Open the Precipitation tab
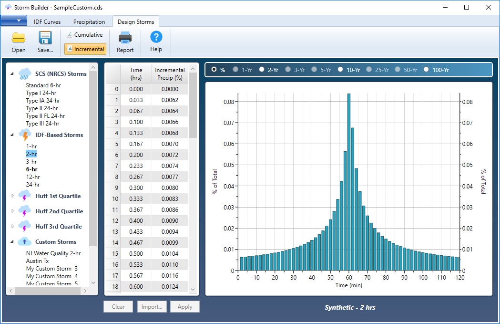 [x=89, y=22]
